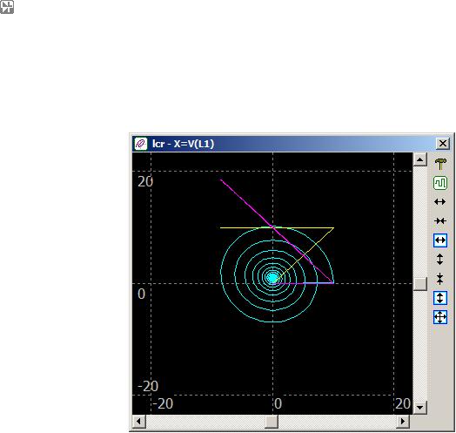Toggle the boxed horizontal auto-fit button
The height and width of the screenshot is (433, 456).
coord(440,240)
